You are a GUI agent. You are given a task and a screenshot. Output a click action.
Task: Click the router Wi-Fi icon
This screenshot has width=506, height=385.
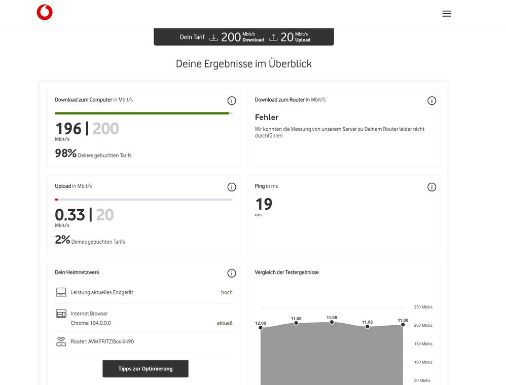point(61,341)
